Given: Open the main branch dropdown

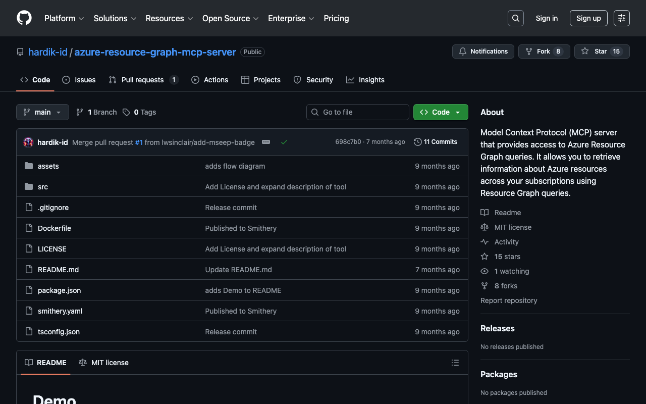Looking at the screenshot, I should click(x=42, y=112).
